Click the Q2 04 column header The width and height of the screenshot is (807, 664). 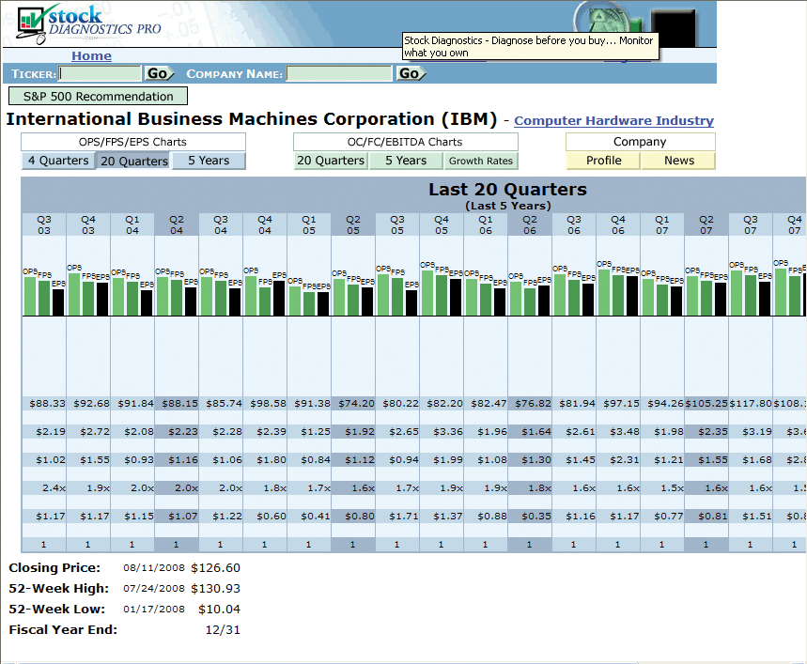pyautogui.click(x=176, y=224)
